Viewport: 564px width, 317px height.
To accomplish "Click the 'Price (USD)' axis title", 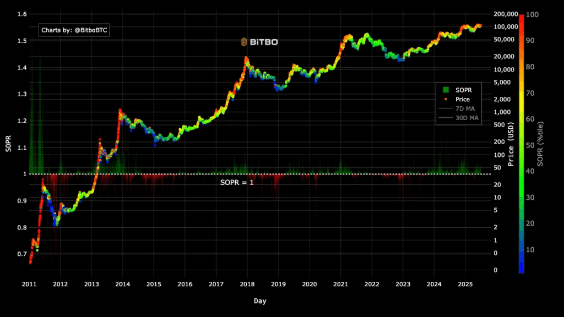I will point(511,144).
